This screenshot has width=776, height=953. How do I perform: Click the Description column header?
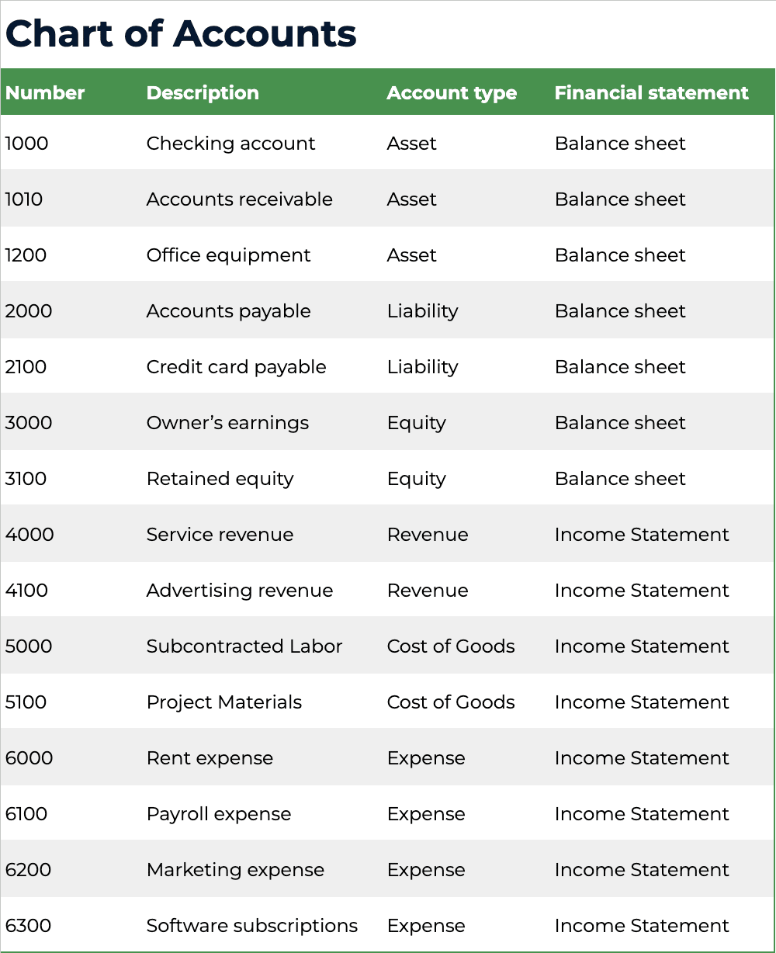coord(203,93)
